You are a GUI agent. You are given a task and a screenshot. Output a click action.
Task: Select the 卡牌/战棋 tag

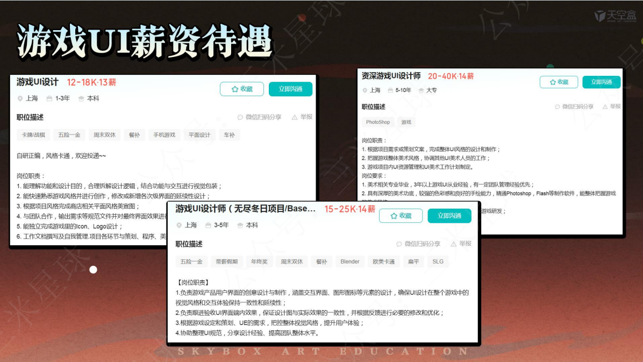34,135
